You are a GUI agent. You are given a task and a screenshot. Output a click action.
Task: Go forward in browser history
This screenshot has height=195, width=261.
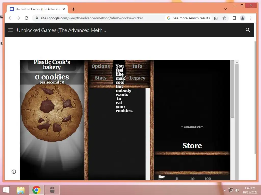point(18,18)
